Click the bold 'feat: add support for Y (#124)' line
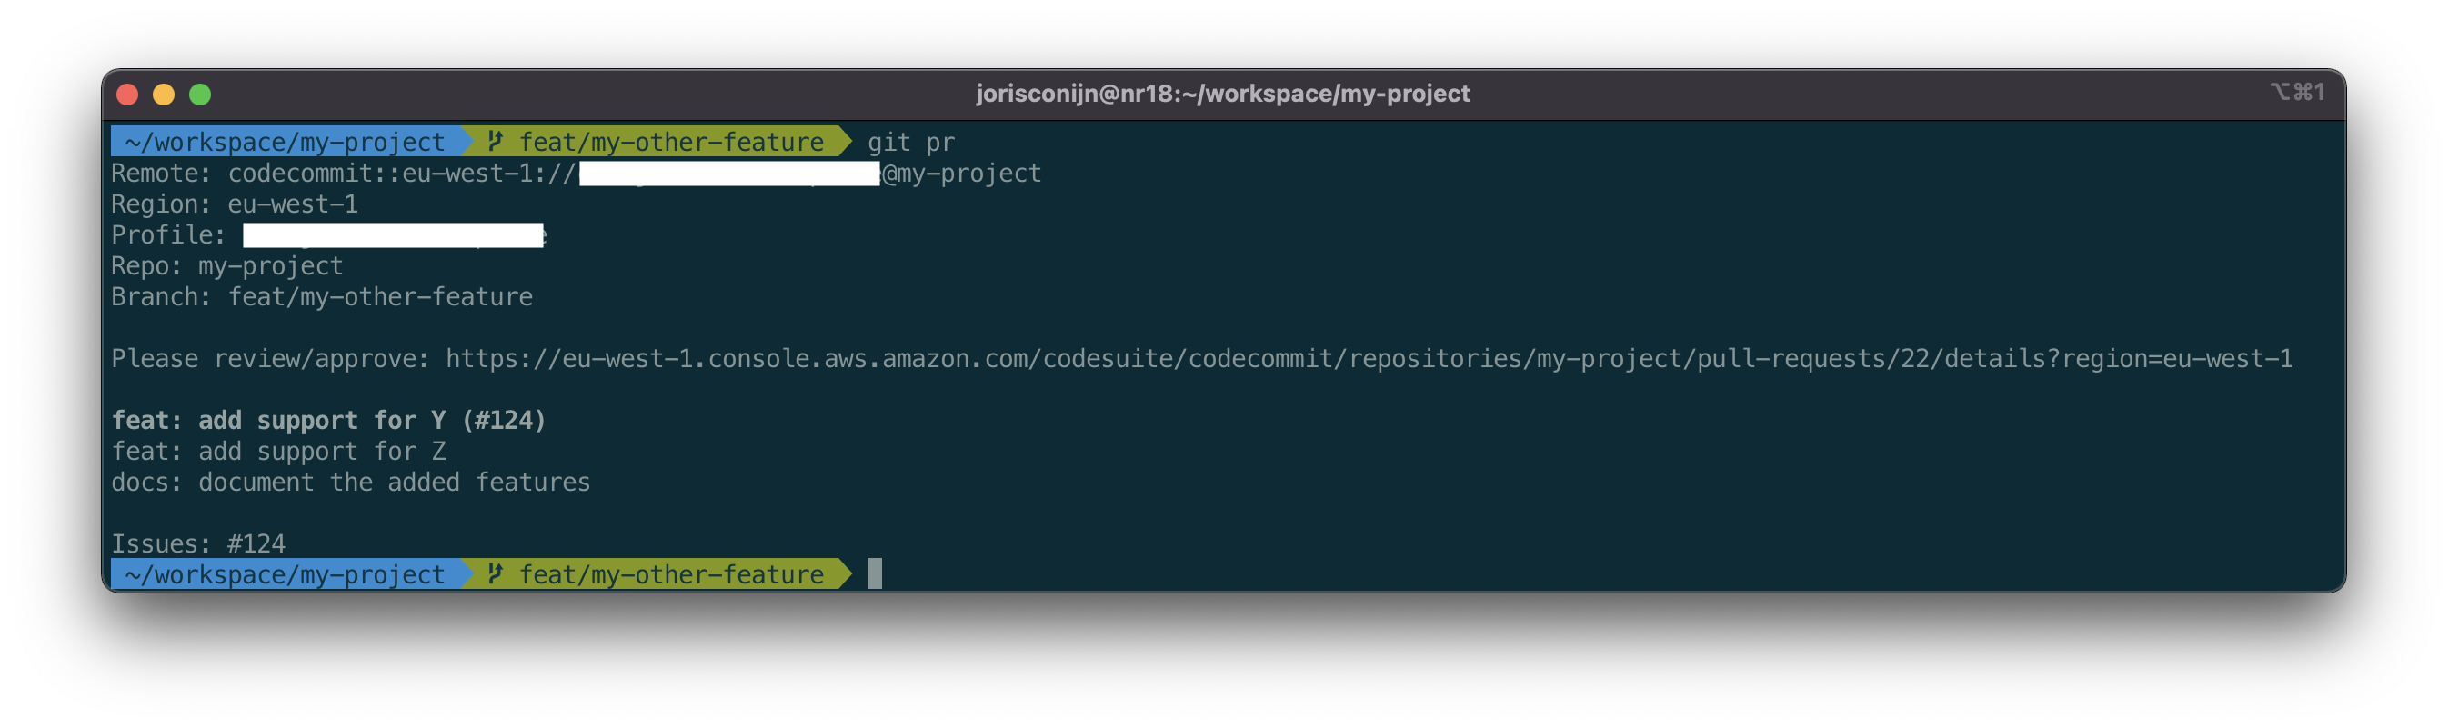Screen dimensions: 2448x727 (x=329, y=421)
